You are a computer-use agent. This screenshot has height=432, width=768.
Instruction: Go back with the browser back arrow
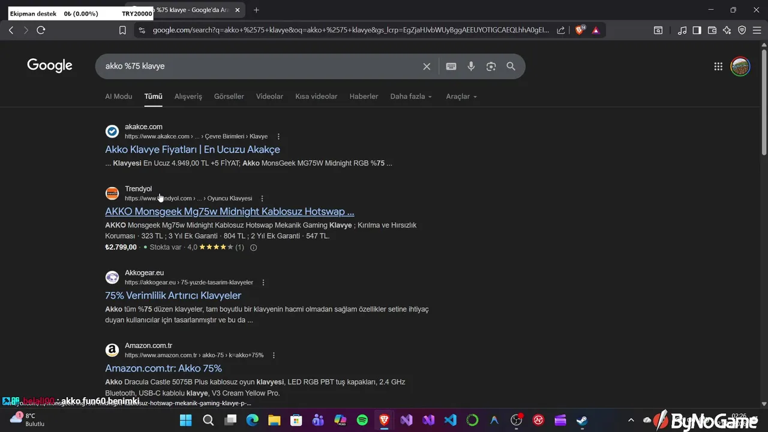(x=11, y=30)
